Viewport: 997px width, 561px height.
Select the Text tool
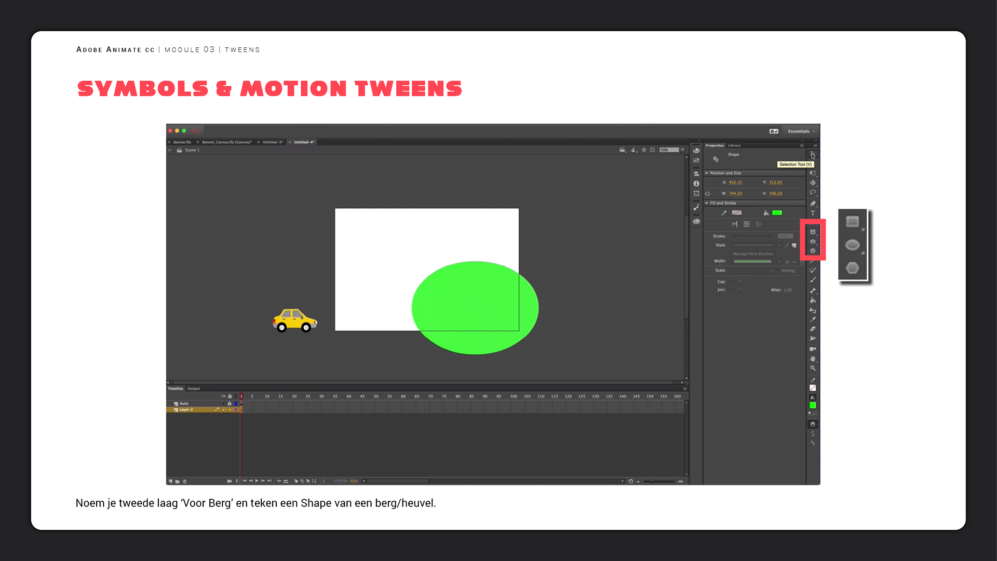(x=813, y=213)
